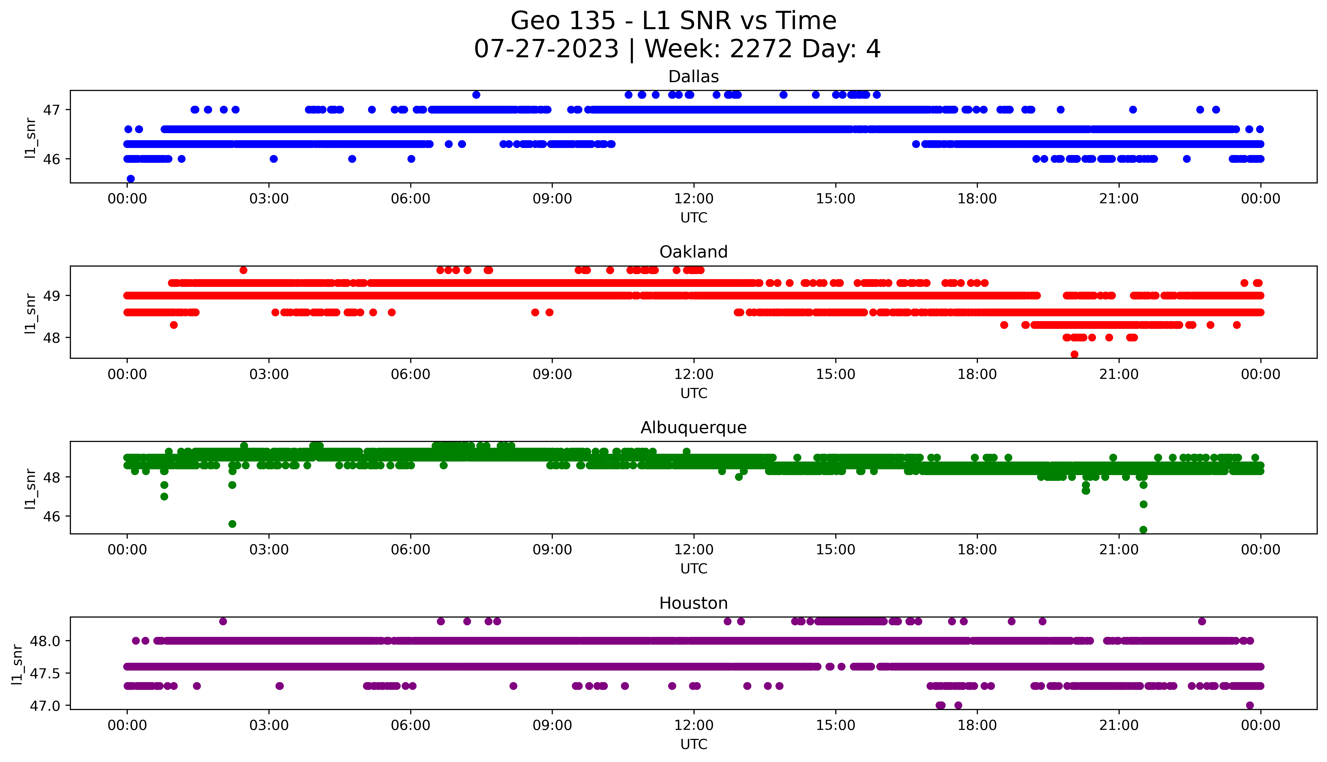Click the 09:00 tick on the Houston x-axis
Screen dimensions: 1327x762
552,726
